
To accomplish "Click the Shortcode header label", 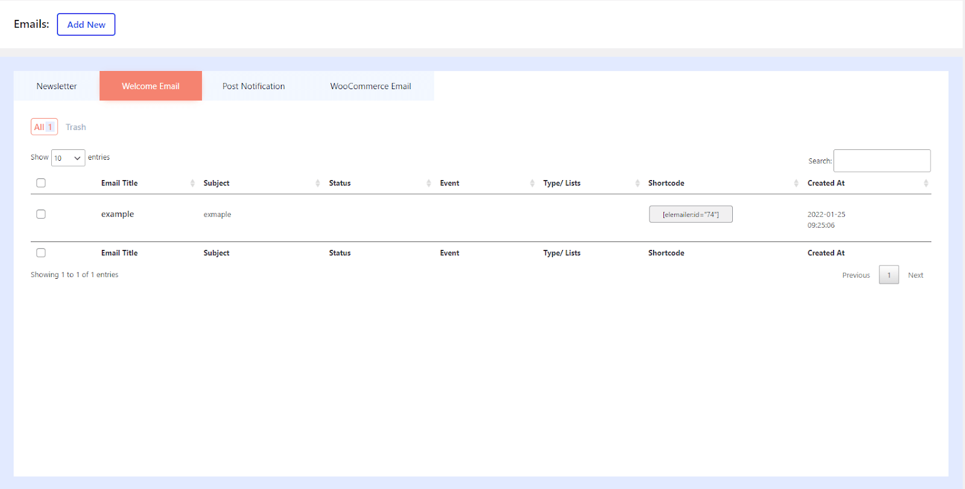I will tap(666, 183).
